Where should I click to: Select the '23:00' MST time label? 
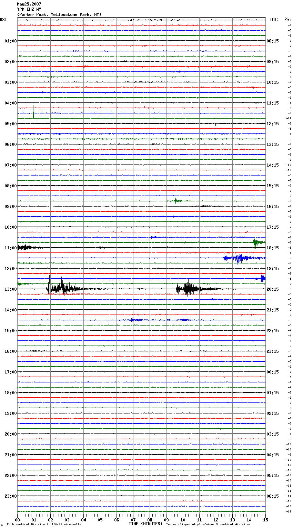click(11, 496)
